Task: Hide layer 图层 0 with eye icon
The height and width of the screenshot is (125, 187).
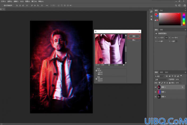Action: pos(155,97)
